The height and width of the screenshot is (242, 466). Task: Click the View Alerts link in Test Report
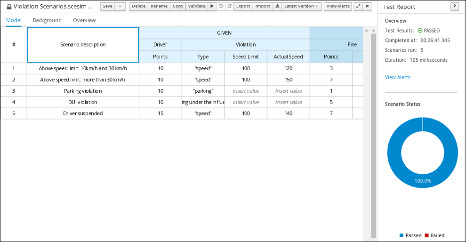pyautogui.click(x=397, y=77)
